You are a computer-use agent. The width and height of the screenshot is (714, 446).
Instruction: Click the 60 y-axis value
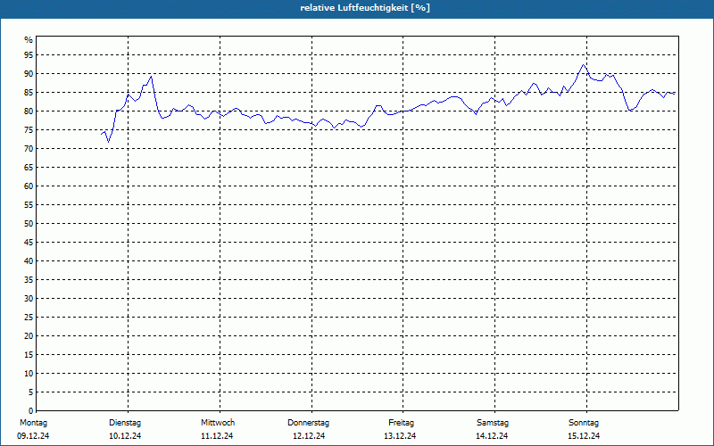[x=29, y=186]
